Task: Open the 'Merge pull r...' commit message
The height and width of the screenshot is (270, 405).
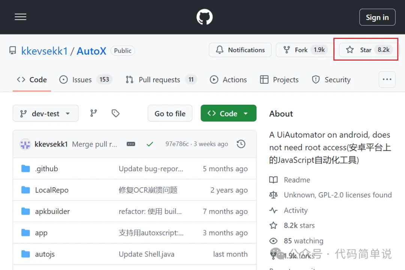Action: point(94,144)
